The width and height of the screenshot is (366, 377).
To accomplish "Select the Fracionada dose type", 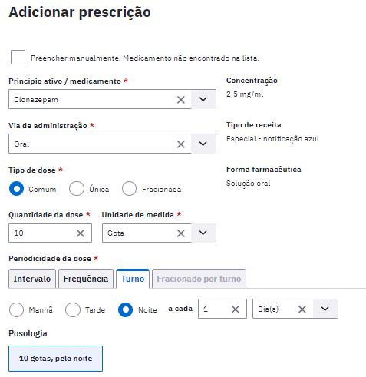I will [x=129, y=189].
